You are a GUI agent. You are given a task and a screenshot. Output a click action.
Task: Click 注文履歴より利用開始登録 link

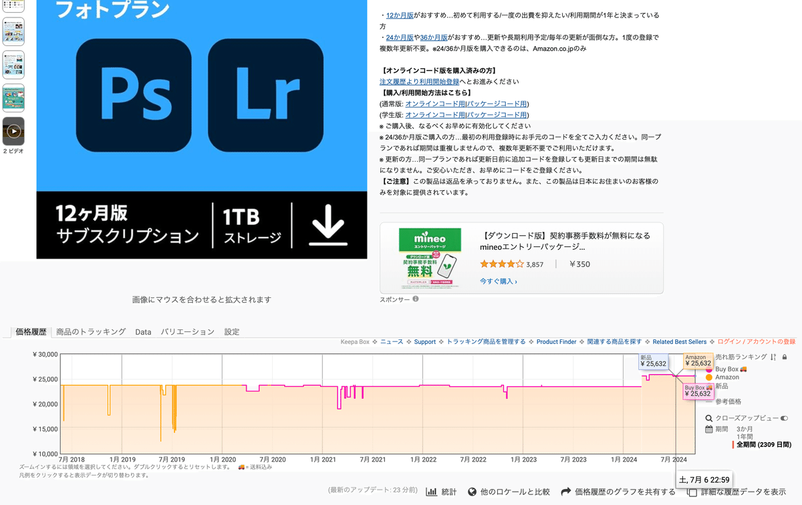click(419, 81)
